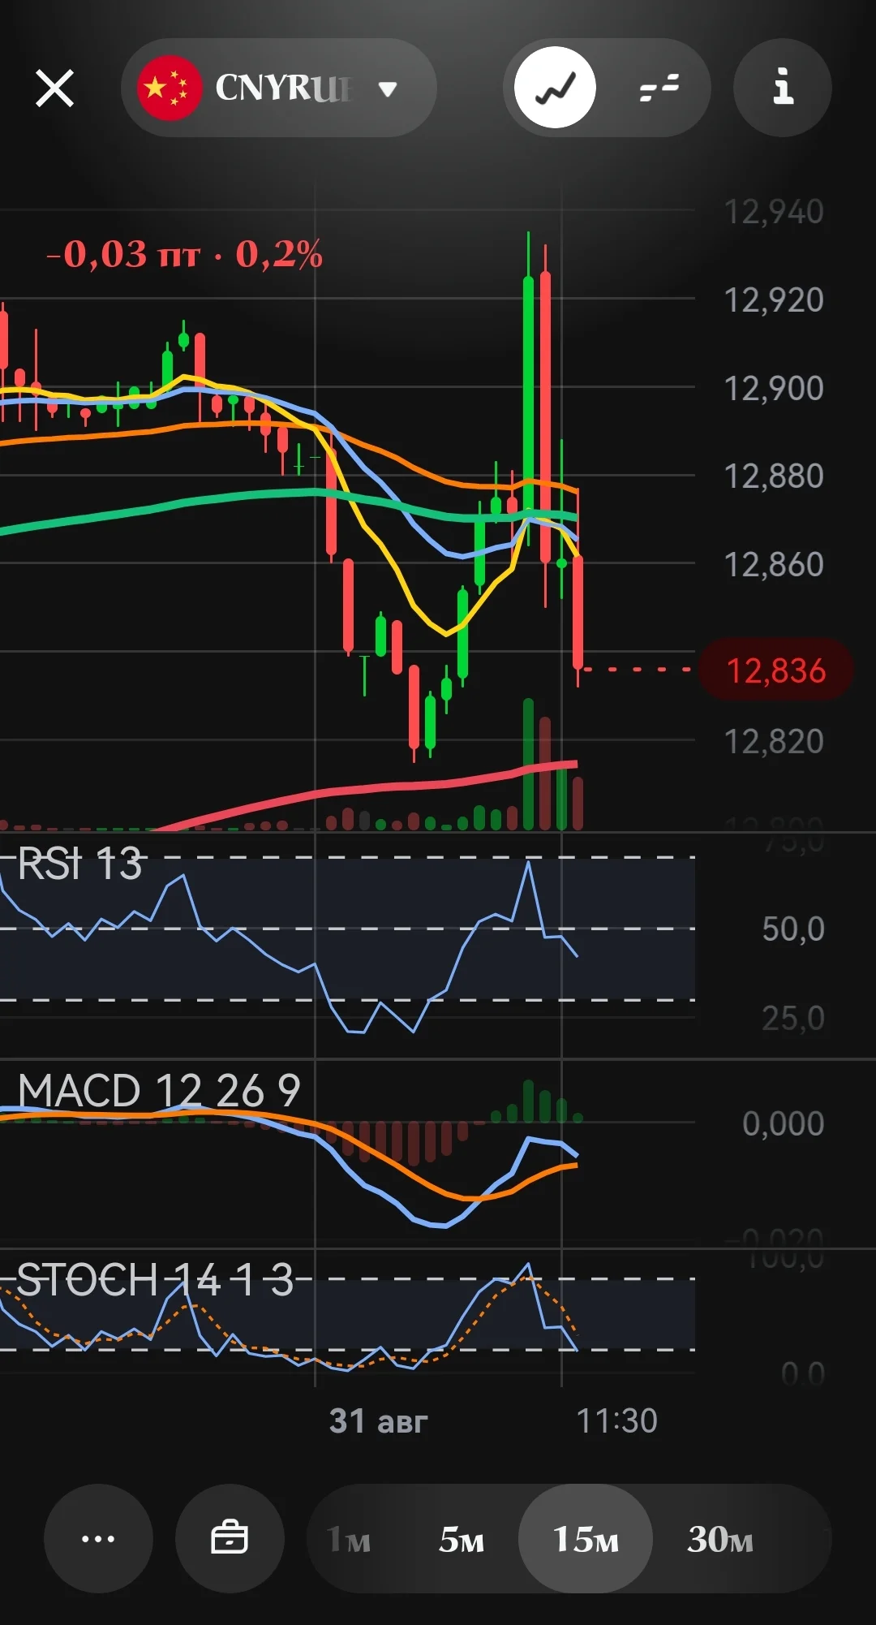Tap the MACD 12 26 9 indicator label
Image resolution: width=876 pixels, height=1625 pixels.
coord(159,1090)
